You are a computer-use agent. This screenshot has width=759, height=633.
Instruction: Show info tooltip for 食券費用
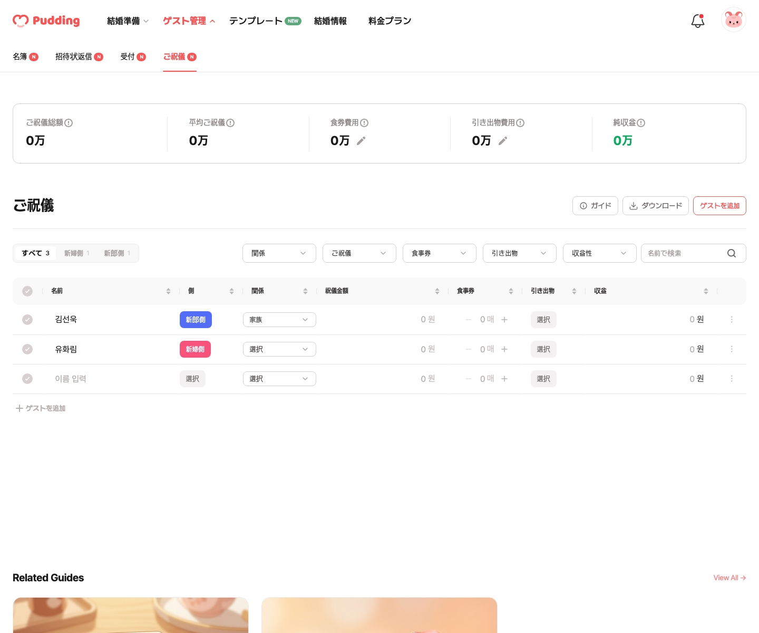point(364,123)
